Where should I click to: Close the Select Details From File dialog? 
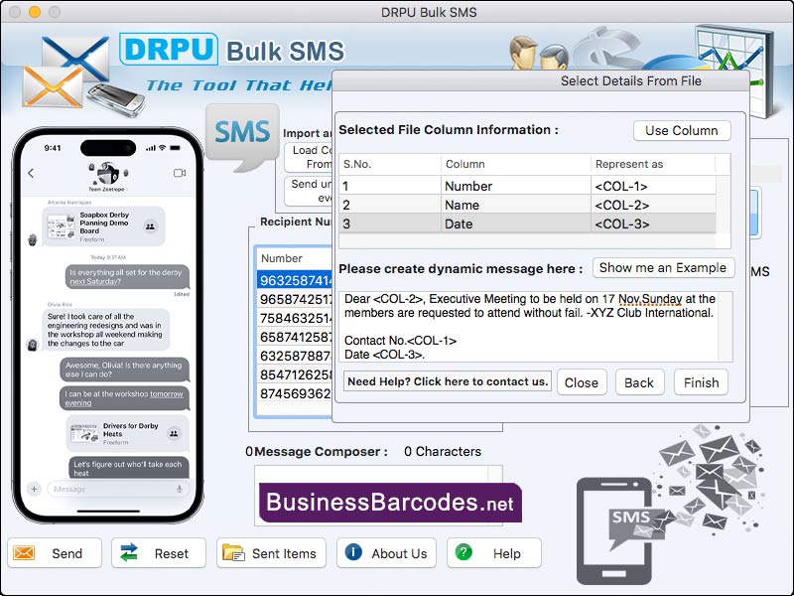coord(582,382)
